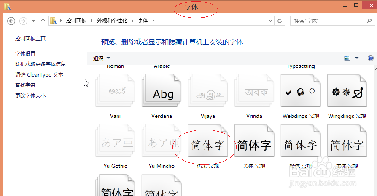The height and width of the screenshot is (196, 377).
Task: Select the Webdings 常规 font icon
Action: point(301,90)
